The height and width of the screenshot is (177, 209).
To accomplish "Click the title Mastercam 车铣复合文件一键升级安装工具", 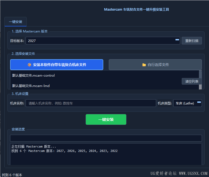I will [x=137, y=10].
